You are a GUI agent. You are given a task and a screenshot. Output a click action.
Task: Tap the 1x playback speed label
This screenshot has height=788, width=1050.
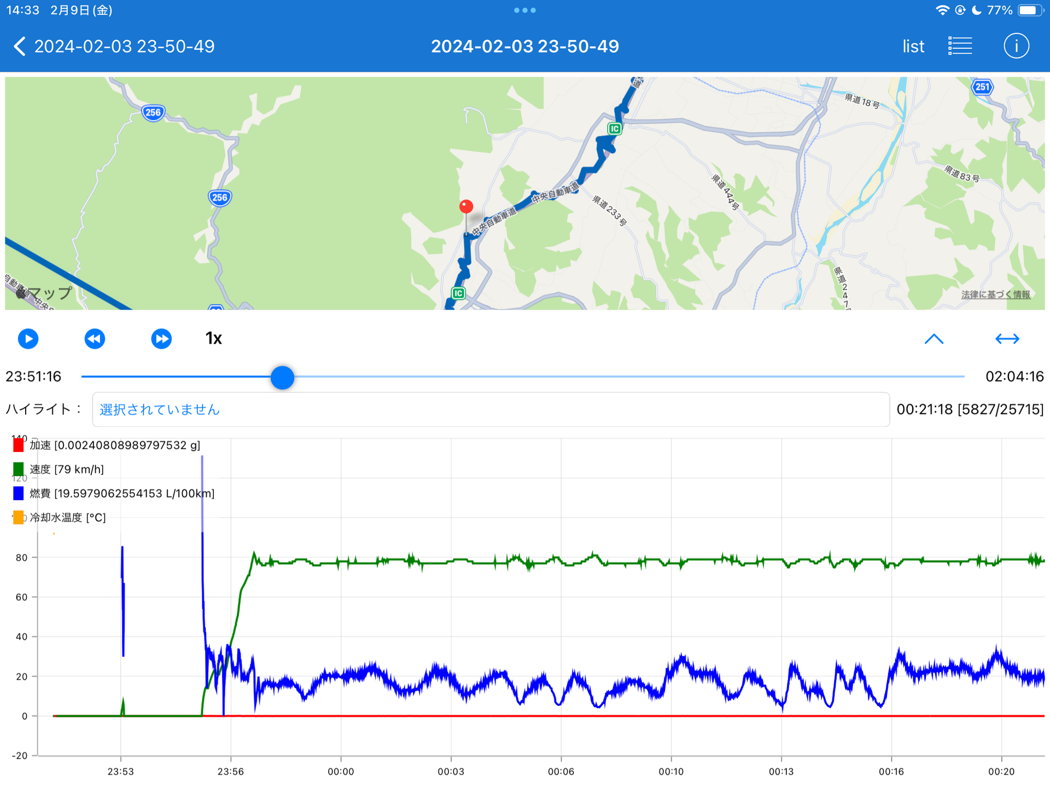coord(213,339)
